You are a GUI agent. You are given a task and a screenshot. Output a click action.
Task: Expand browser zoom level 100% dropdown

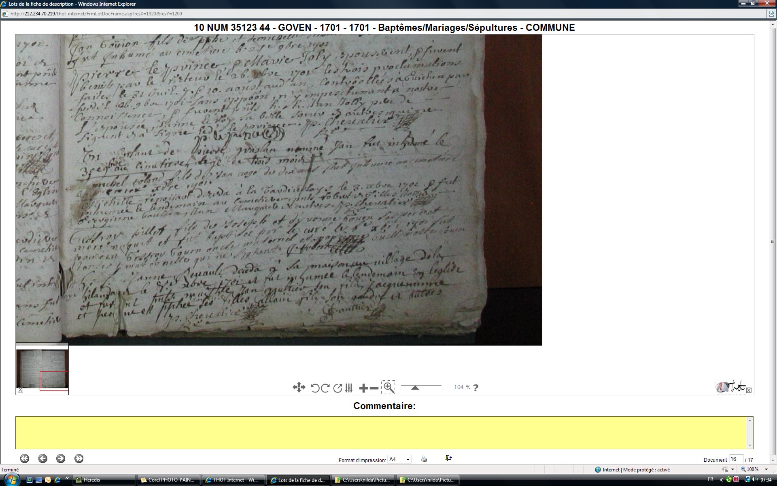(766, 469)
